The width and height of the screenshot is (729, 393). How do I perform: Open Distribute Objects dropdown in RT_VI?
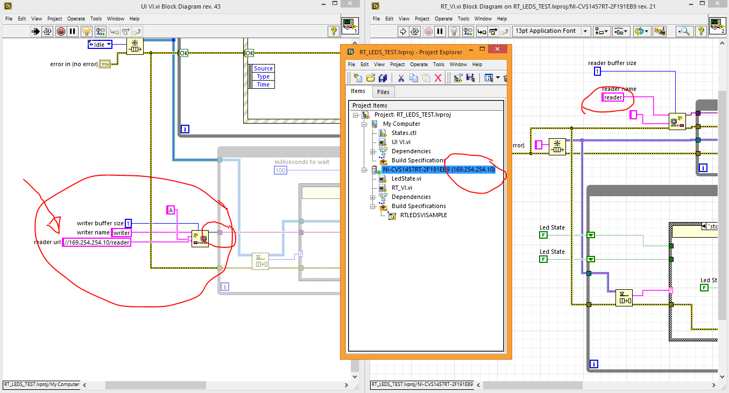(x=621, y=31)
